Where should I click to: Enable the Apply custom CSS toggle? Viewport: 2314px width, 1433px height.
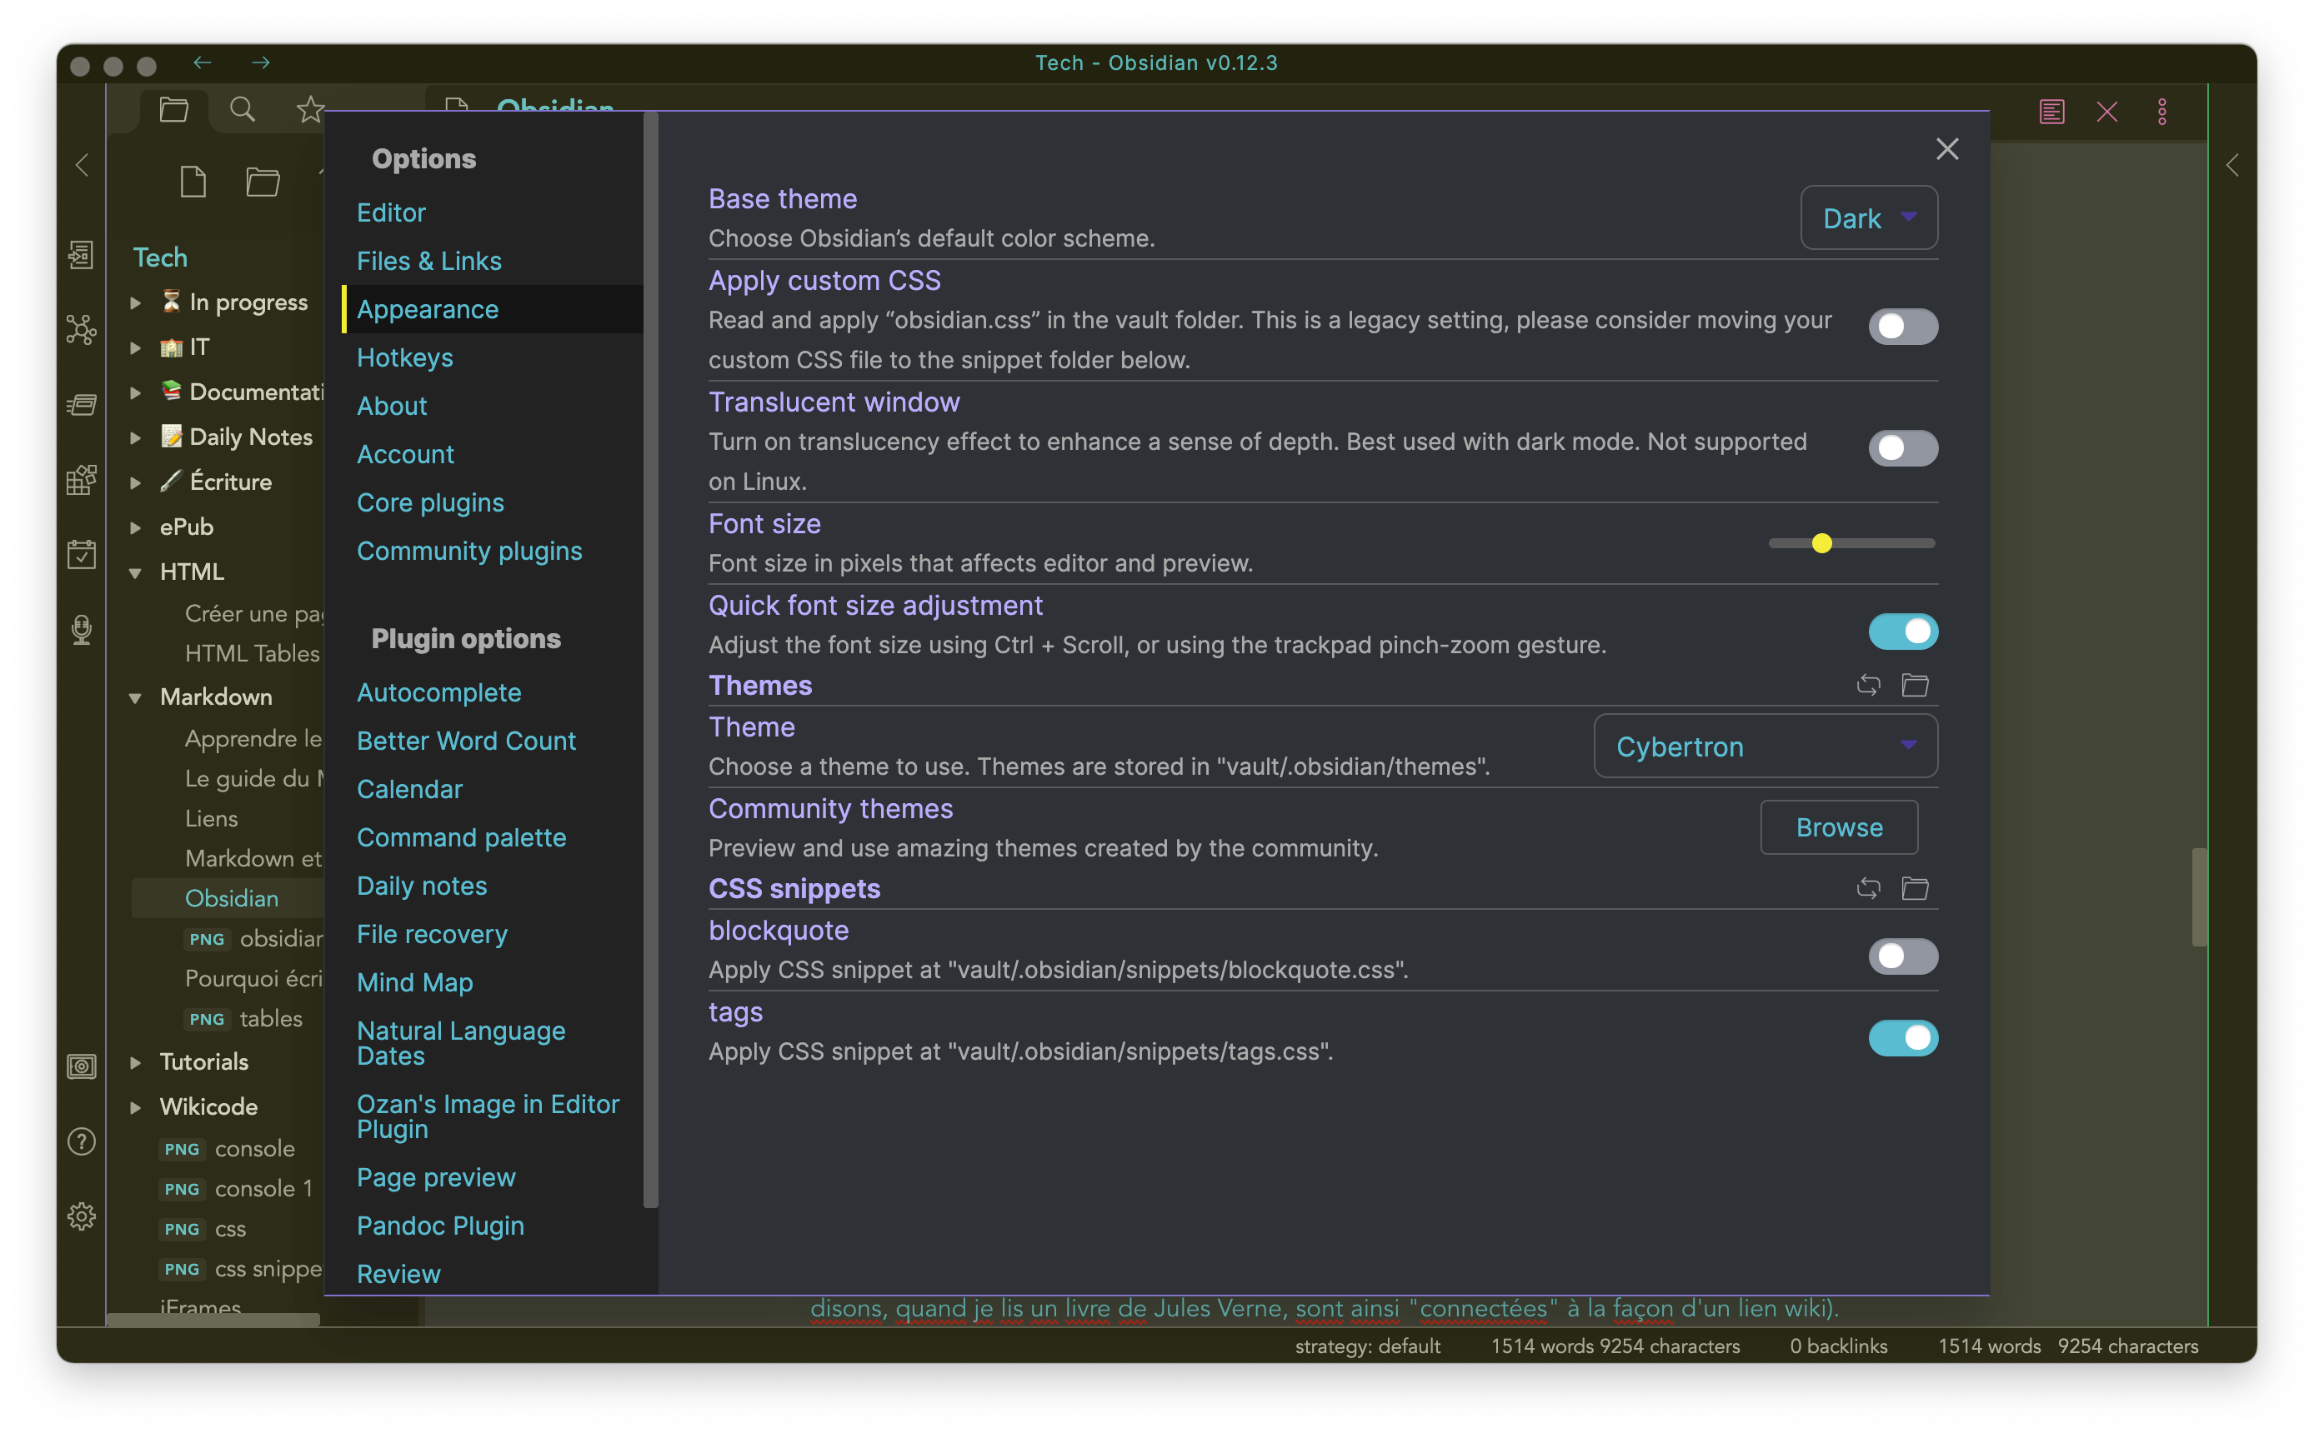tap(1902, 326)
